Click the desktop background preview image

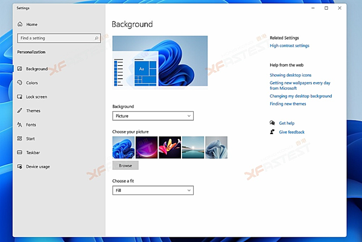point(160,61)
